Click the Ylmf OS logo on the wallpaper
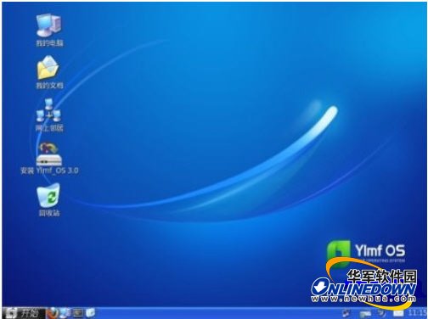428x319 pixels. [x=366, y=253]
